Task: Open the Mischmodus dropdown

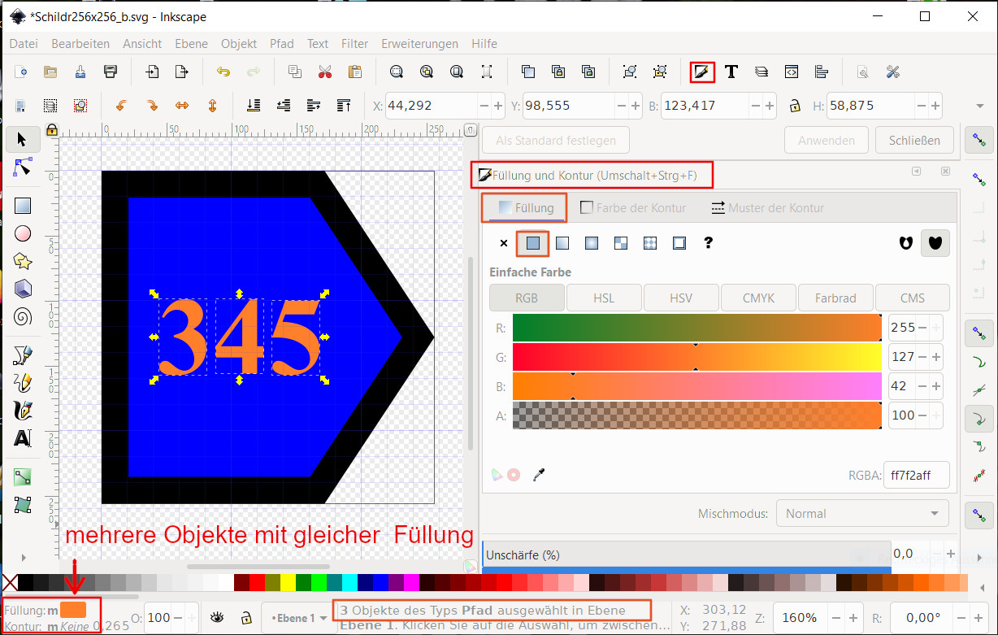Action: click(861, 514)
